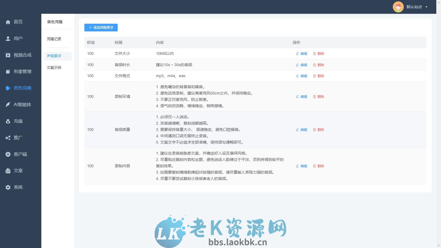Switch to the 文案示例 tab
Viewport: 441px width, 248px height.
coord(54,67)
